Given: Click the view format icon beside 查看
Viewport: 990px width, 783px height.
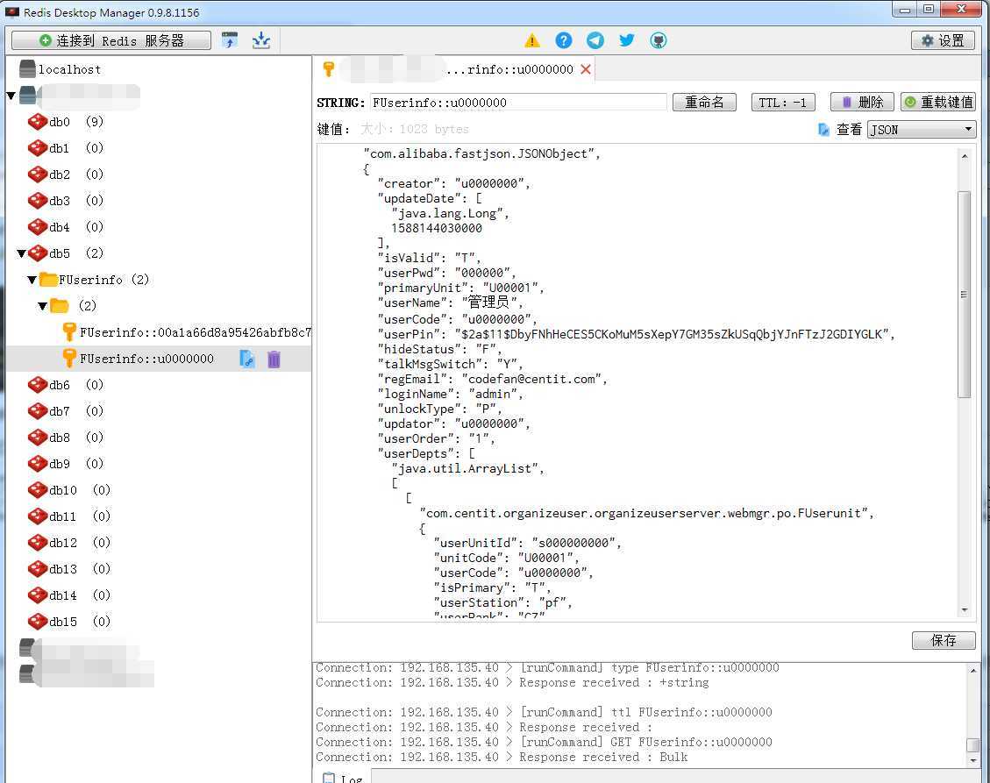Looking at the screenshot, I should [x=824, y=130].
